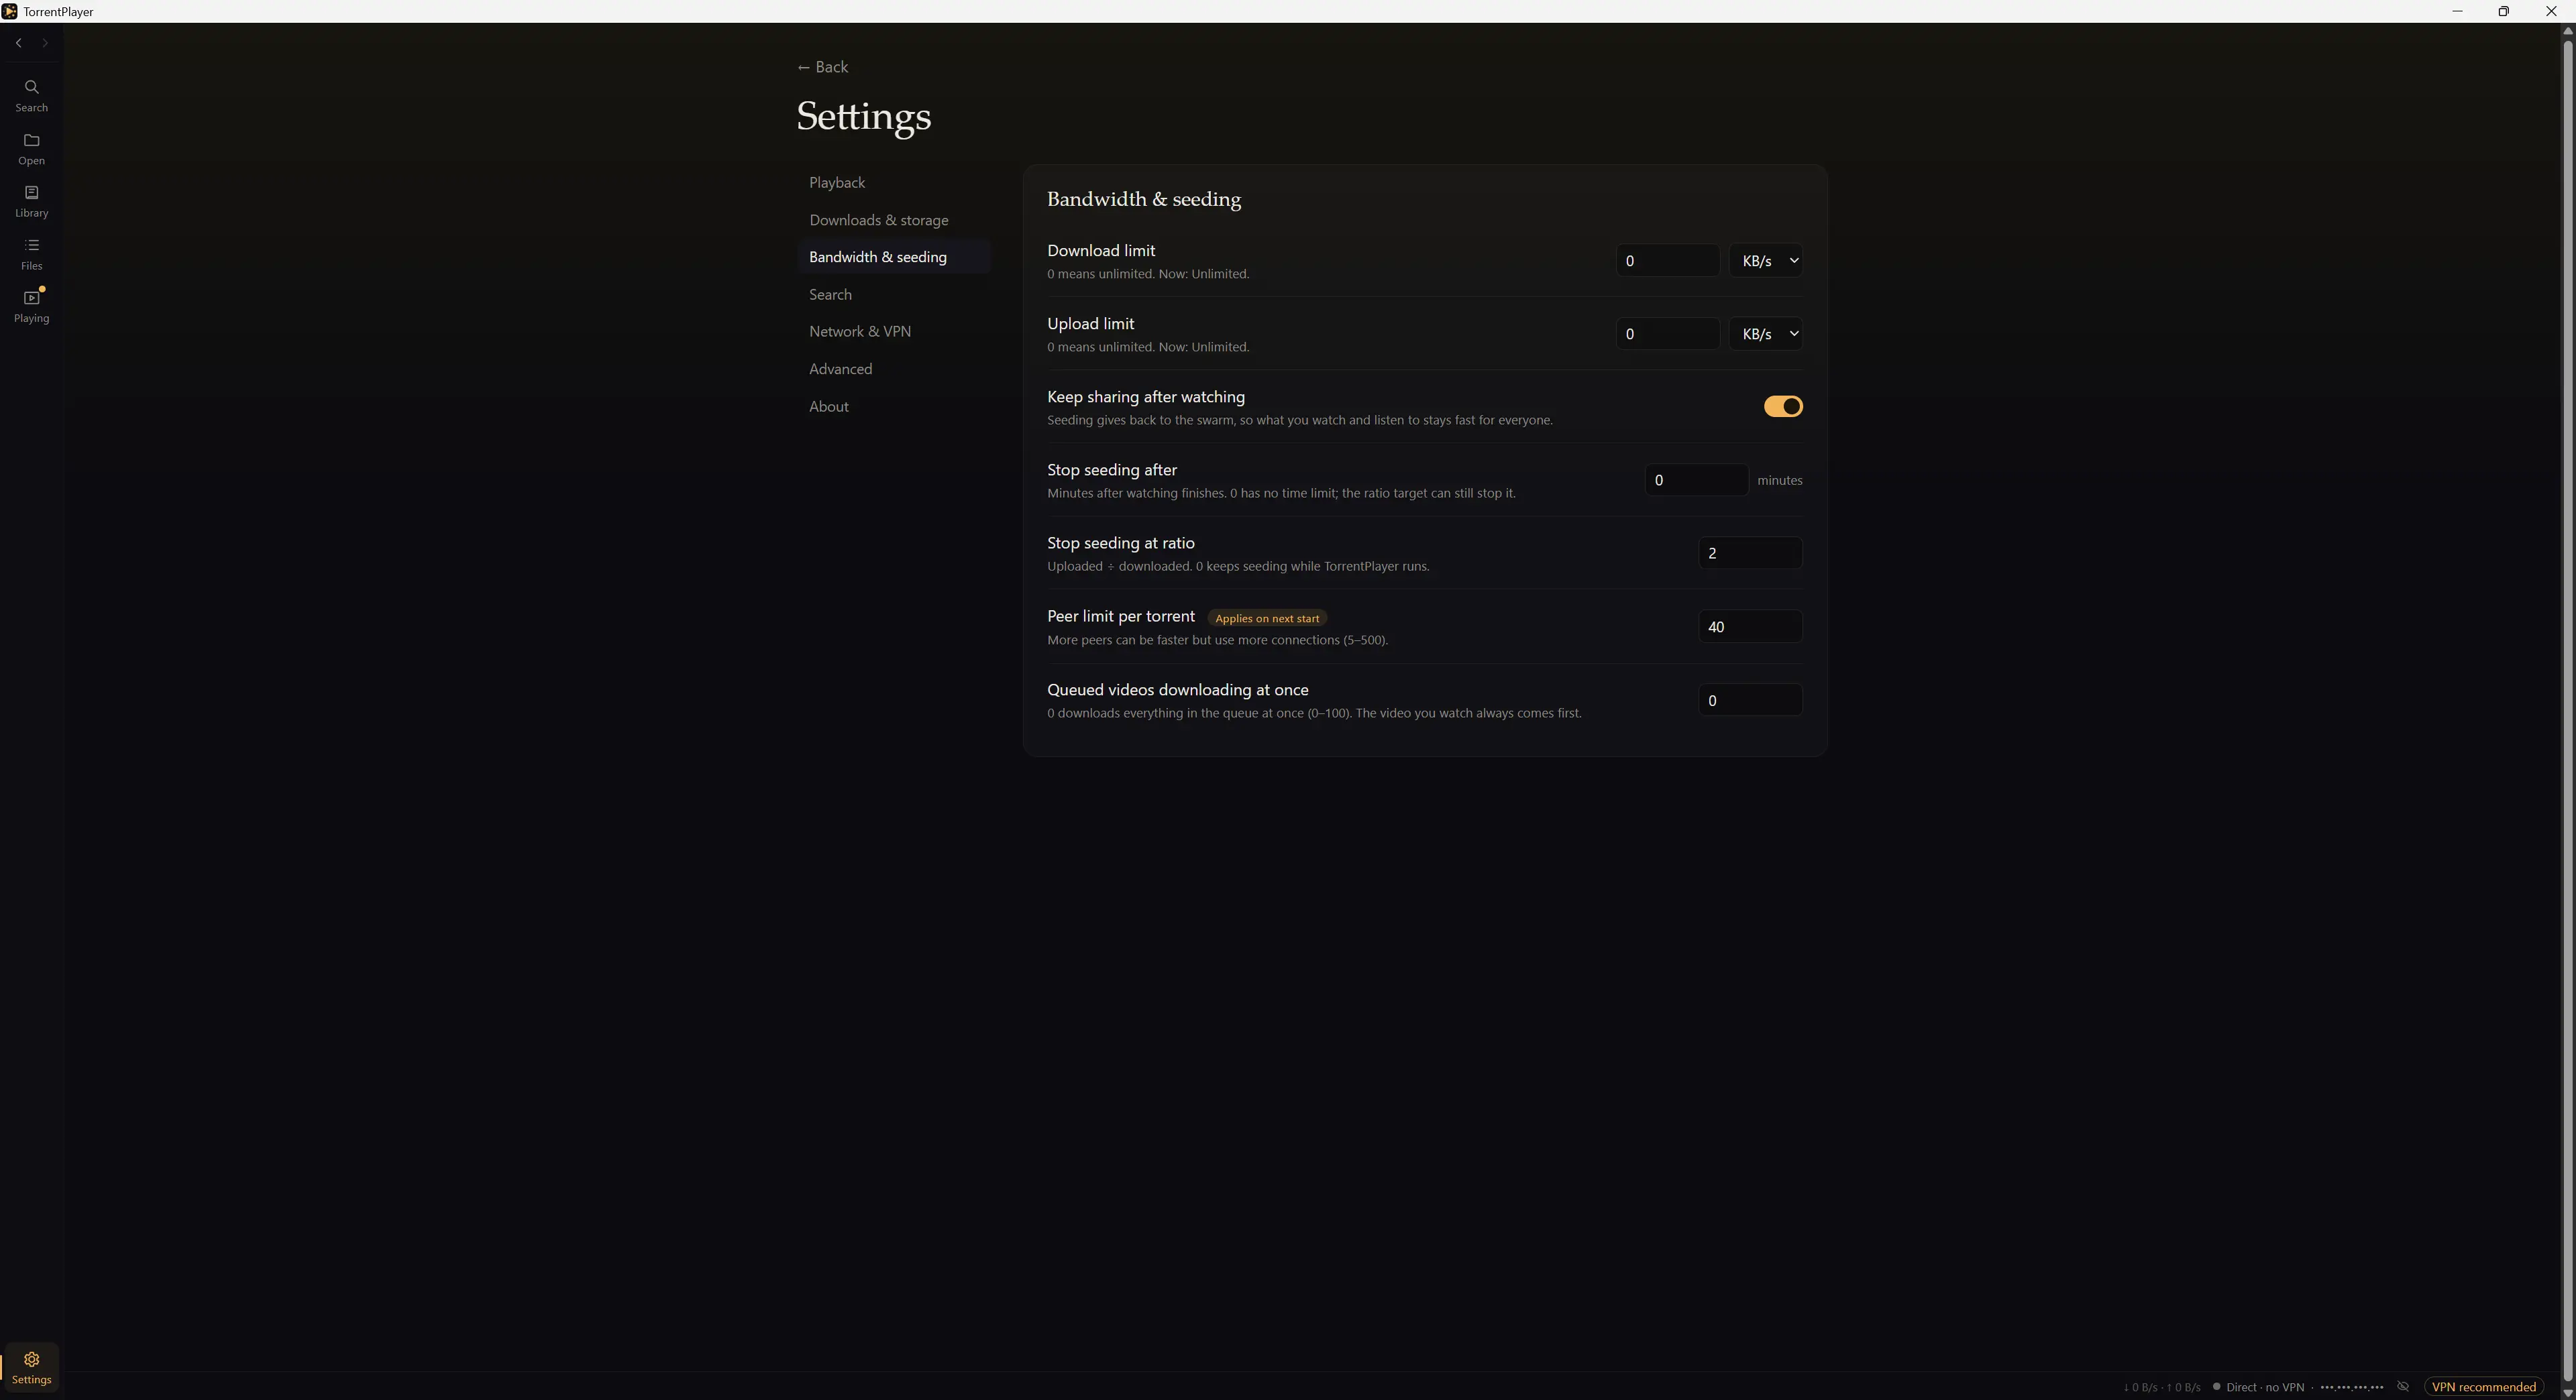Click the masked IP address dots

pos(2351,1387)
